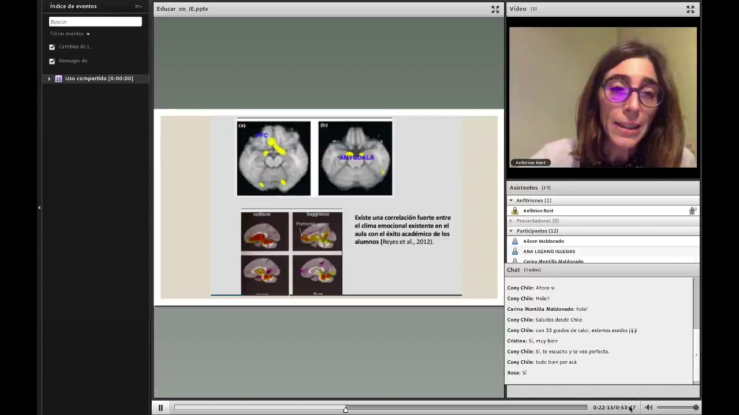Click the Educar_en_IE.pptx pod title

[x=182, y=9]
